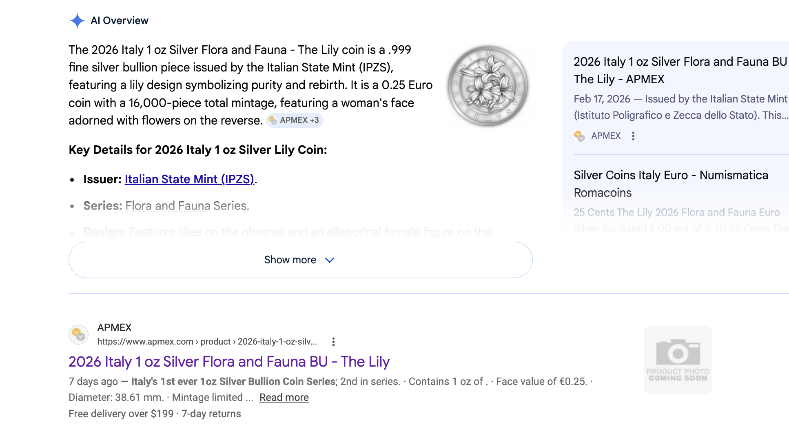
Task: Click the APMEX +3 sources chip
Action: coord(295,120)
